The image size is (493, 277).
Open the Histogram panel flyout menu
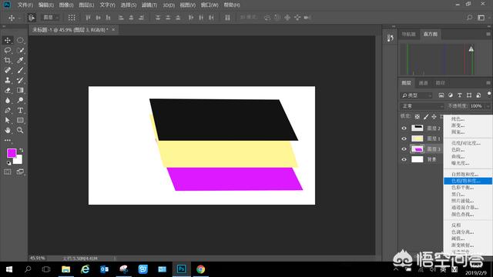pos(488,34)
